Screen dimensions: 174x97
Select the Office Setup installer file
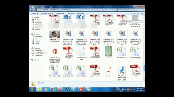(x=55, y=55)
